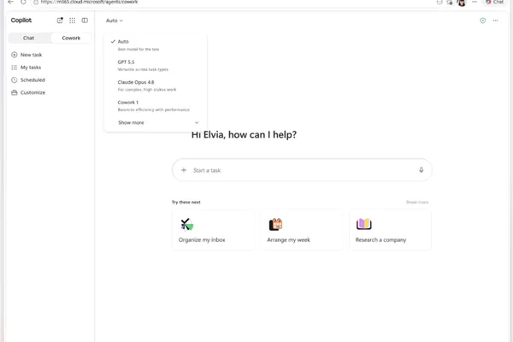Click the browser back arrow
This screenshot has height=342, width=513.
10,2
